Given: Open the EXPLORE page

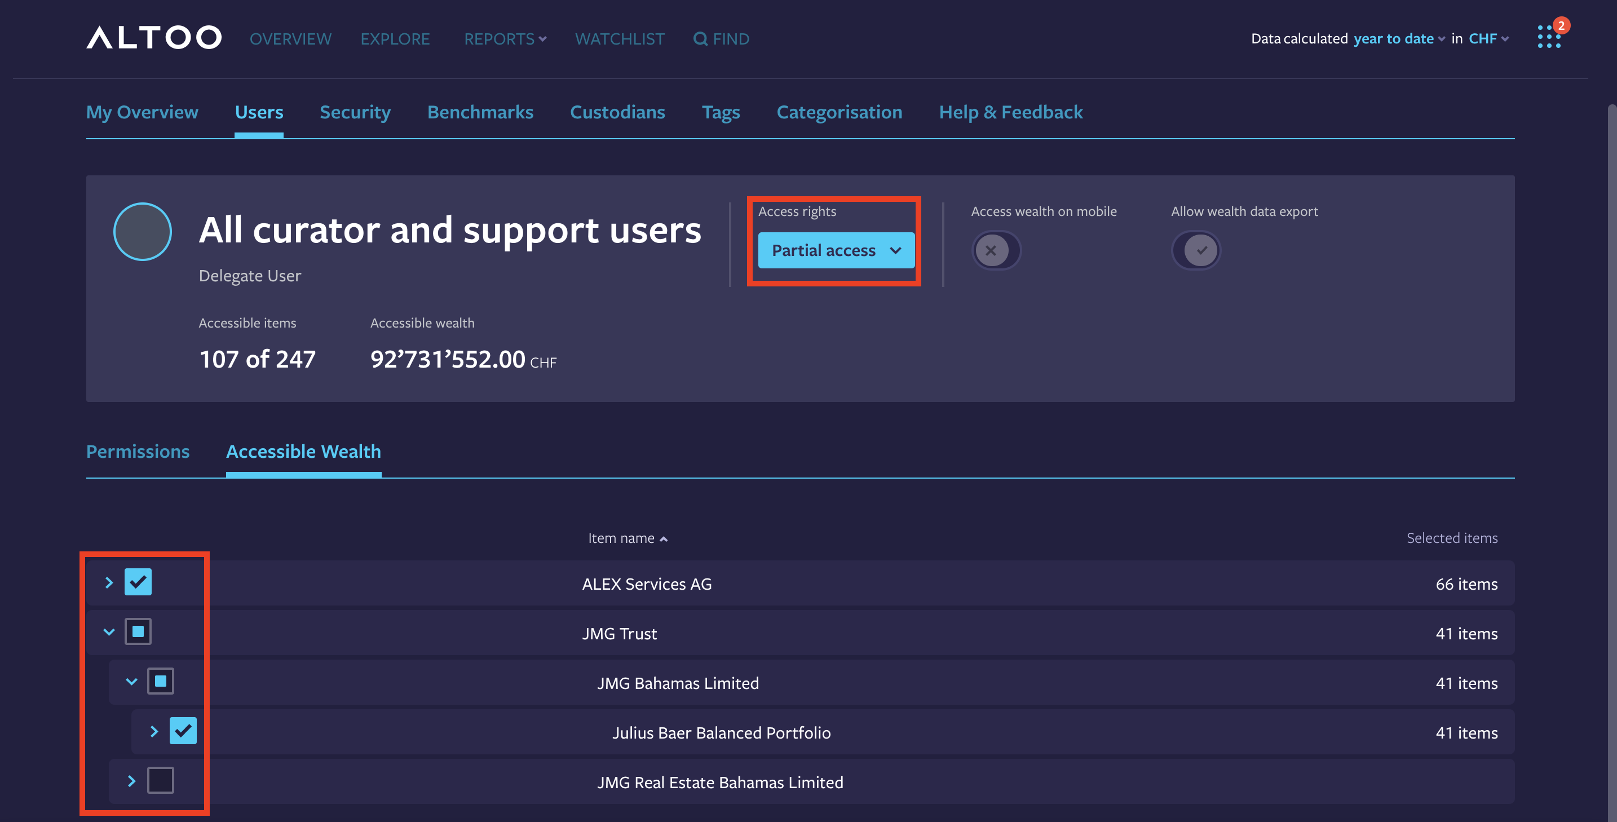Looking at the screenshot, I should (x=395, y=39).
